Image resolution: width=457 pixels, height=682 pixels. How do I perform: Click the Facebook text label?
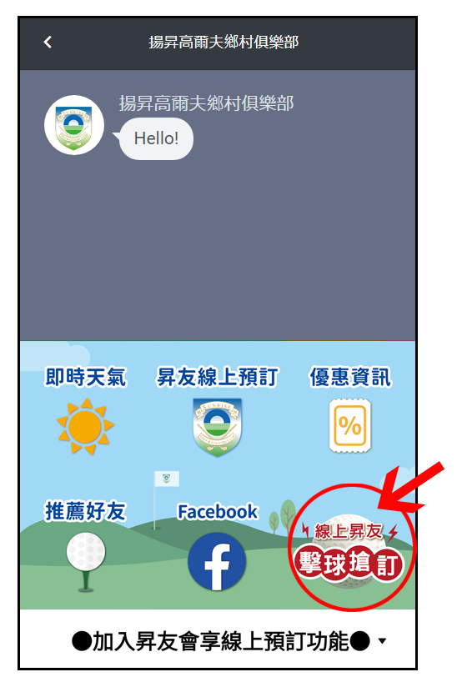tap(218, 512)
